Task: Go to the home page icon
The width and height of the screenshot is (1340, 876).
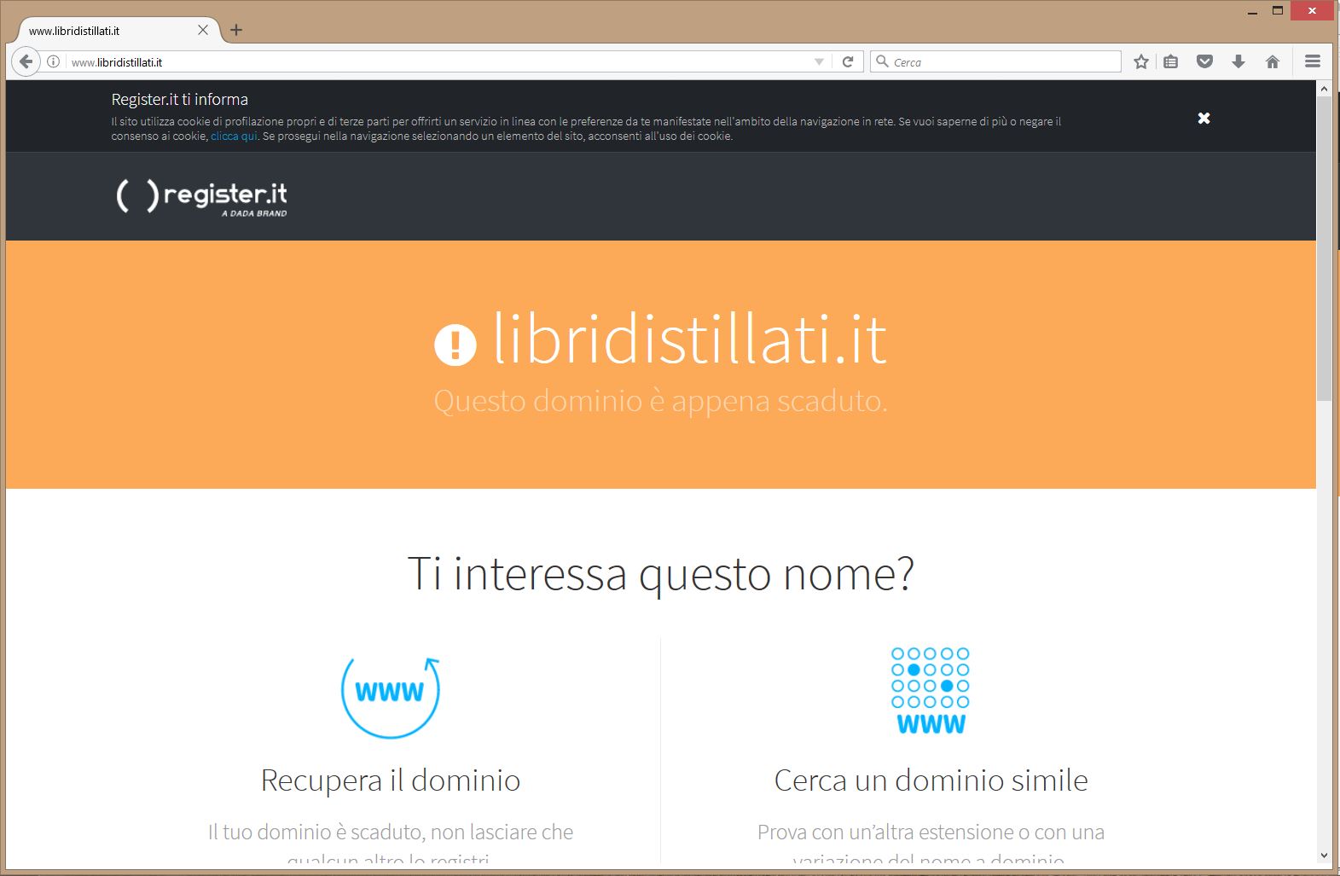Action: tap(1272, 61)
